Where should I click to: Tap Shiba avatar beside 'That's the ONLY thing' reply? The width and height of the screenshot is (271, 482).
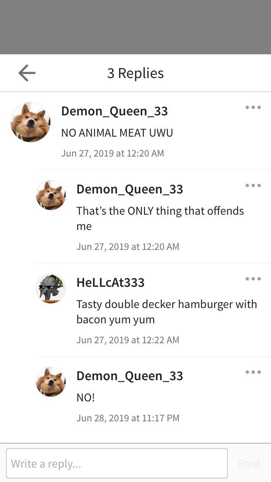[51, 195]
